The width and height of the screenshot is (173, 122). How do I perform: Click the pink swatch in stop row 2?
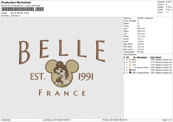(x=130, y=62)
